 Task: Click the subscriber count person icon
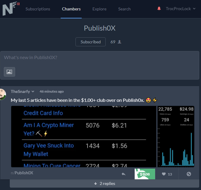coord(120,42)
